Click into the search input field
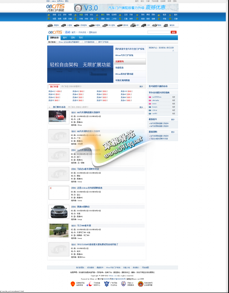Viewport: 229px width, 293px height. pyautogui.click(x=159, y=32)
